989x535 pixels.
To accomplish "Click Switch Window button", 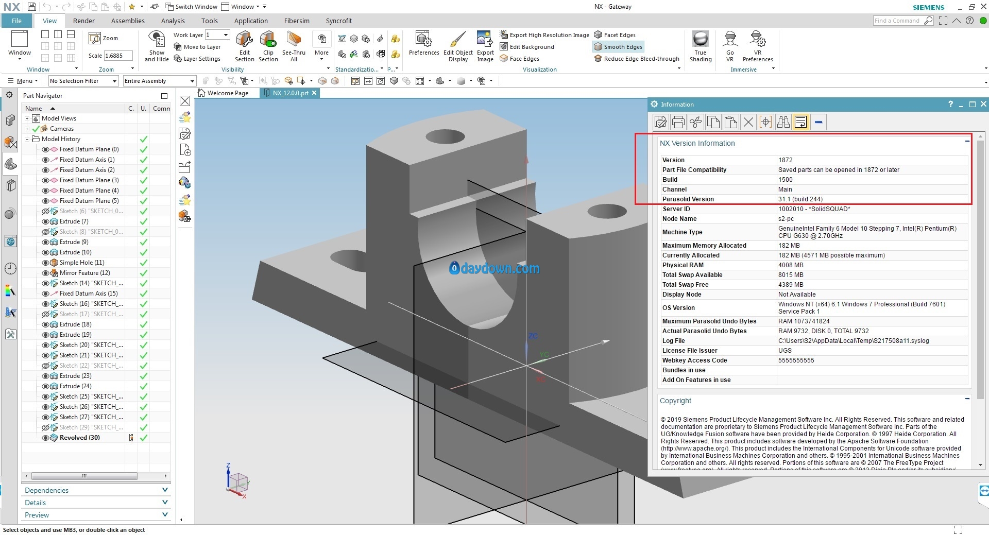I will (192, 7).
